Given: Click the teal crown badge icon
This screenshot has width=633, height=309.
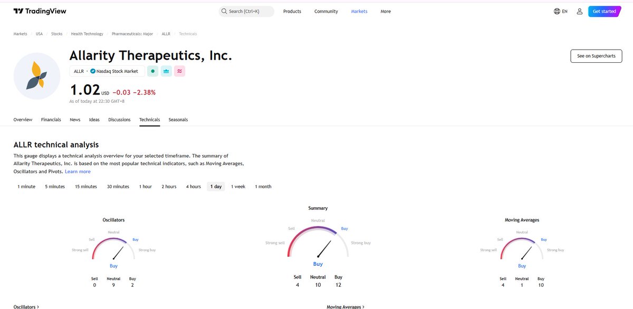Looking at the screenshot, I should [166, 71].
